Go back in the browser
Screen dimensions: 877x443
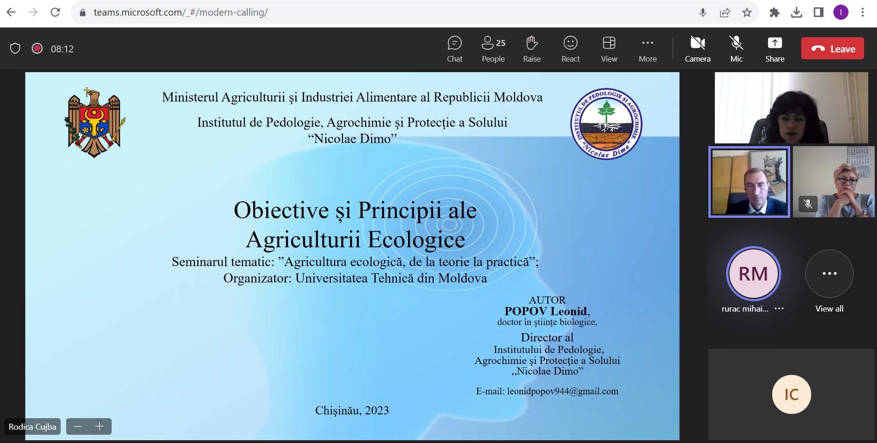click(x=11, y=12)
